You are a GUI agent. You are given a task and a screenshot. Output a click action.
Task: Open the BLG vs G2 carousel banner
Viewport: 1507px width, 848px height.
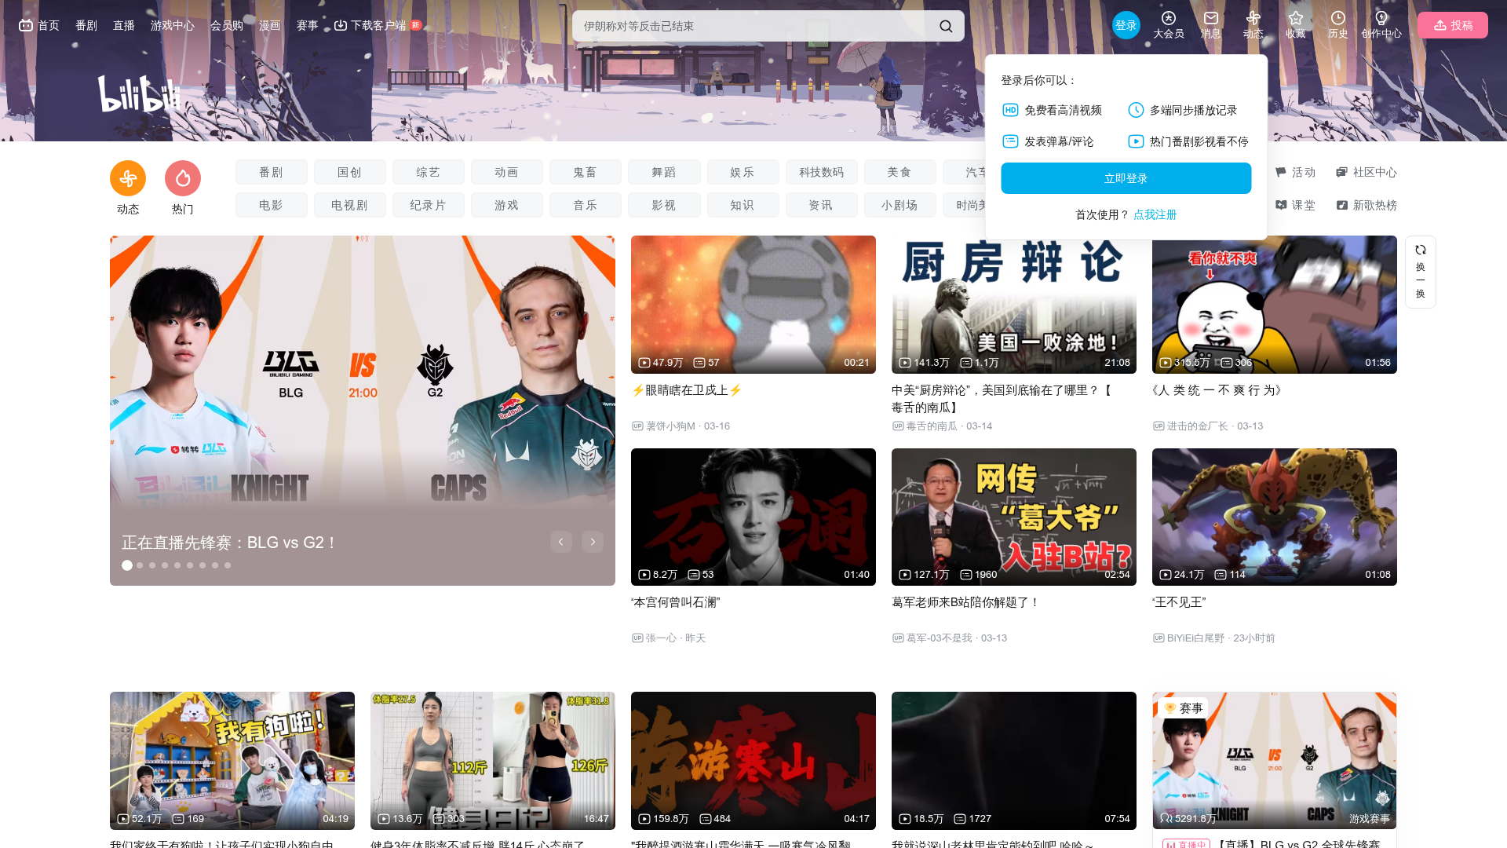[363, 411]
